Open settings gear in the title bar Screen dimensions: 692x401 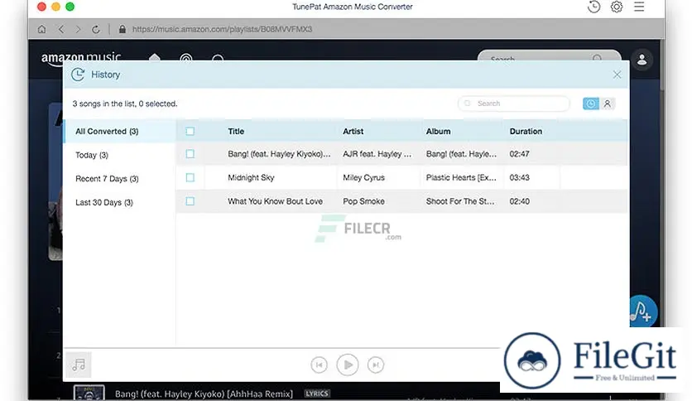click(x=617, y=7)
